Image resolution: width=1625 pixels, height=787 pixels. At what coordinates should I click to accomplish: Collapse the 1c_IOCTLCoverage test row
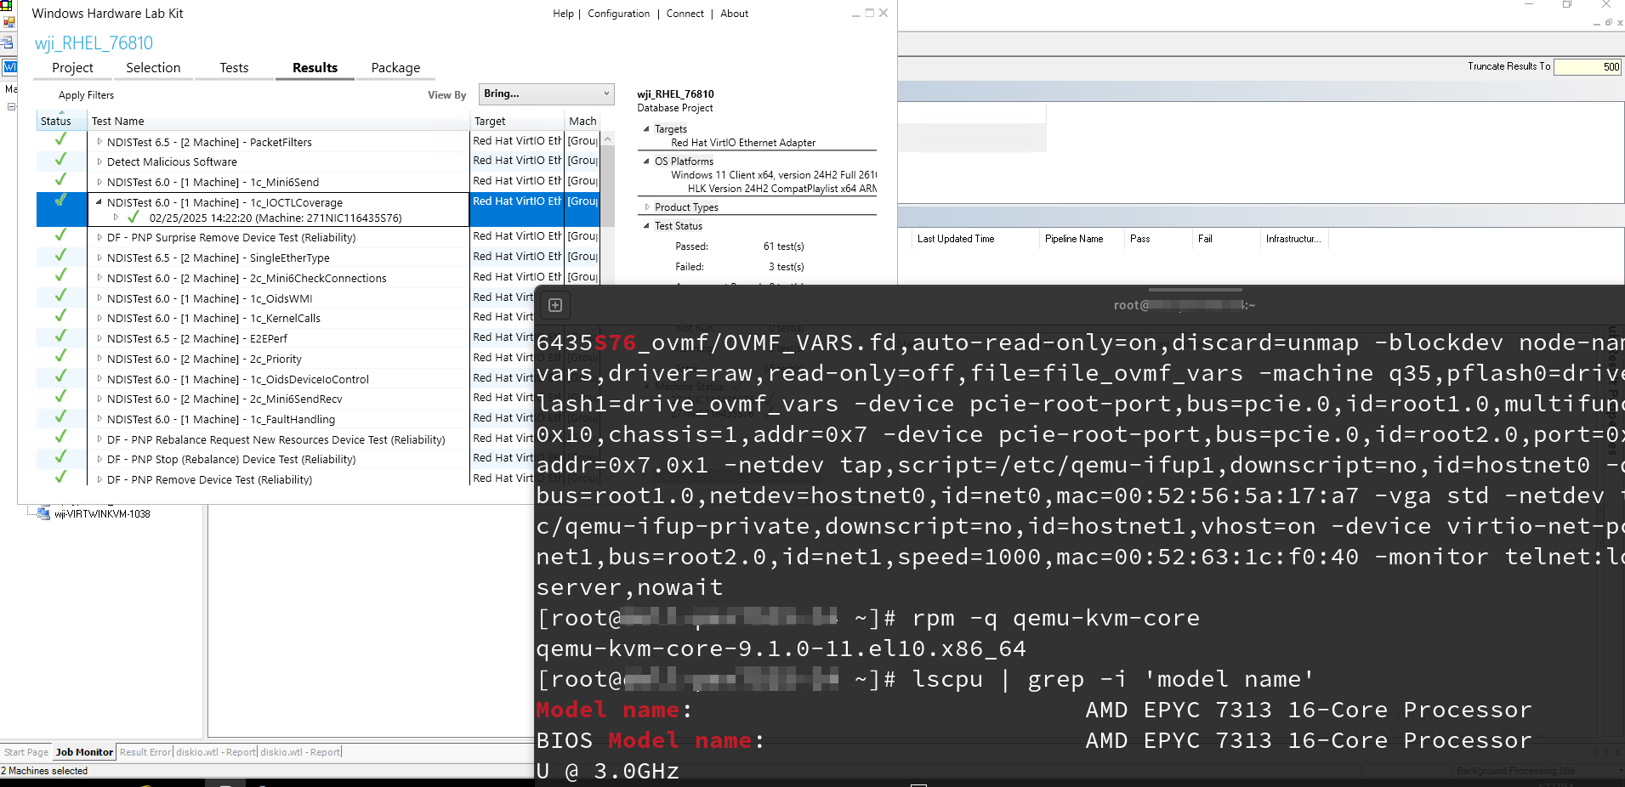(x=99, y=202)
